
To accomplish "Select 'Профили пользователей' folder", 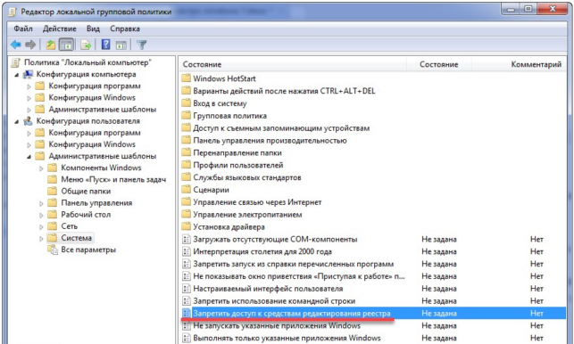I will (238, 165).
